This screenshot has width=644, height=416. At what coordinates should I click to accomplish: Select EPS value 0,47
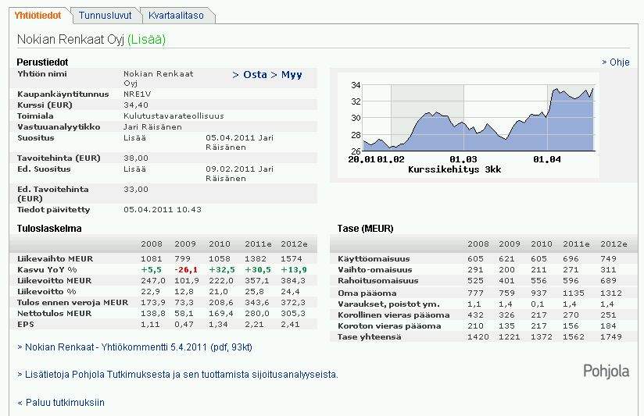point(184,325)
